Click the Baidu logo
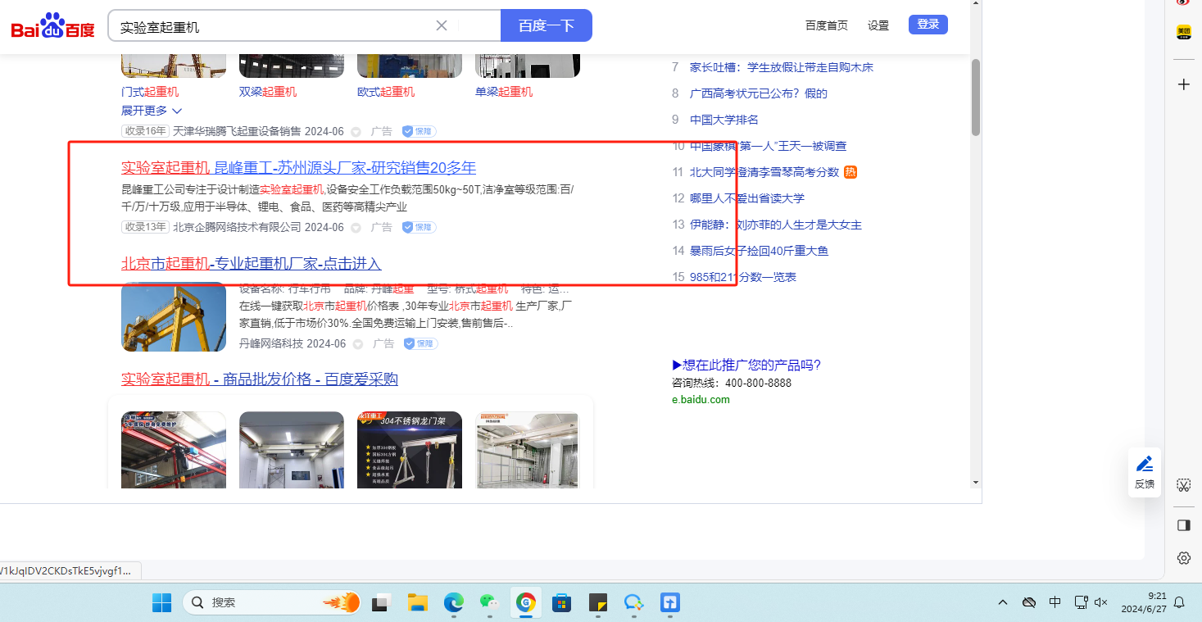 tap(52, 26)
